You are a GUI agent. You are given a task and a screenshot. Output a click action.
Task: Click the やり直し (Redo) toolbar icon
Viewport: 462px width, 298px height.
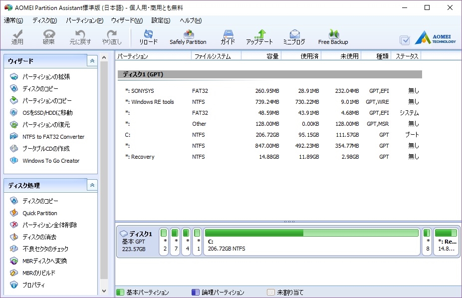click(112, 37)
